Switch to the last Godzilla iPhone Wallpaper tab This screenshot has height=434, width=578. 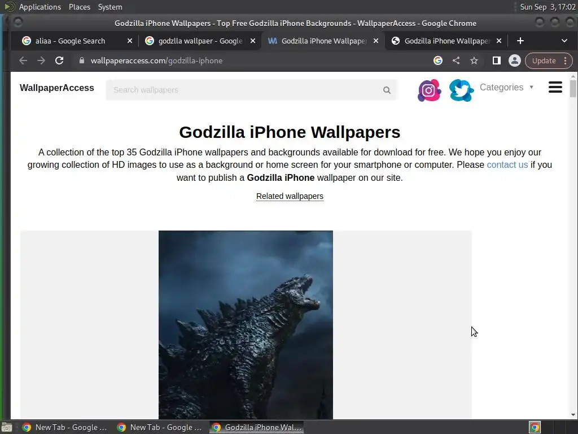[446, 41]
